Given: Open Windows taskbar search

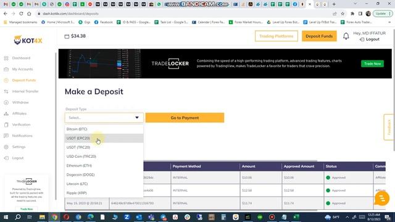Looking at the screenshot, I should [x=18, y=217].
